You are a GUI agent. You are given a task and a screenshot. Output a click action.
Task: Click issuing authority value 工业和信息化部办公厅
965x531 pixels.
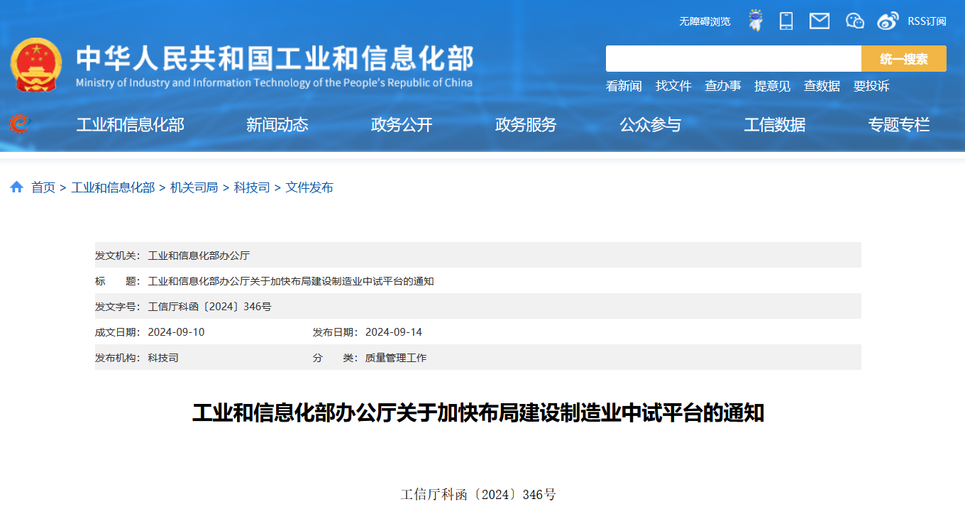point(199,256)
